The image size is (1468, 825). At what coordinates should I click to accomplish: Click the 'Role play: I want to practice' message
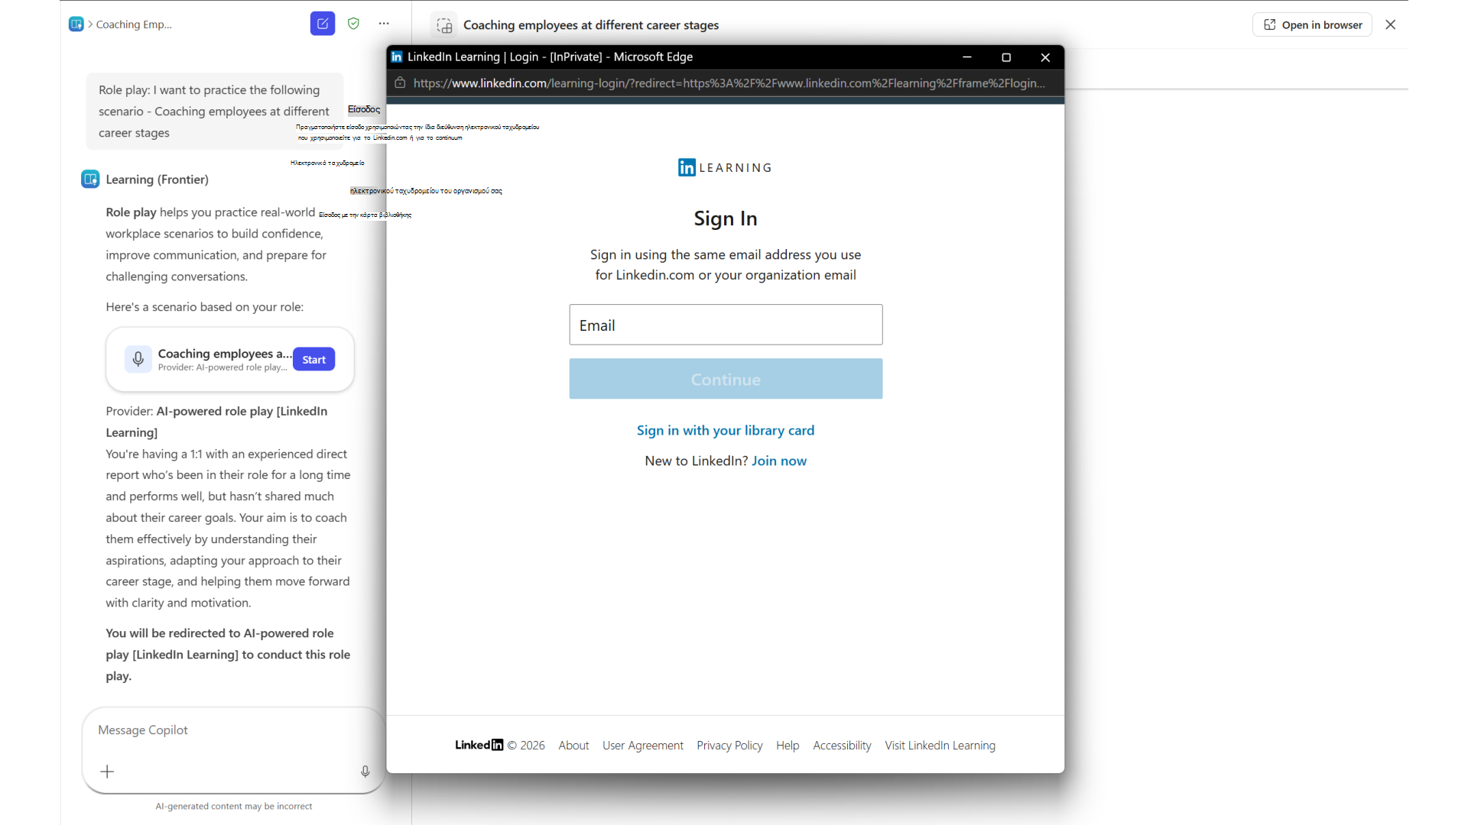[215, 112]
